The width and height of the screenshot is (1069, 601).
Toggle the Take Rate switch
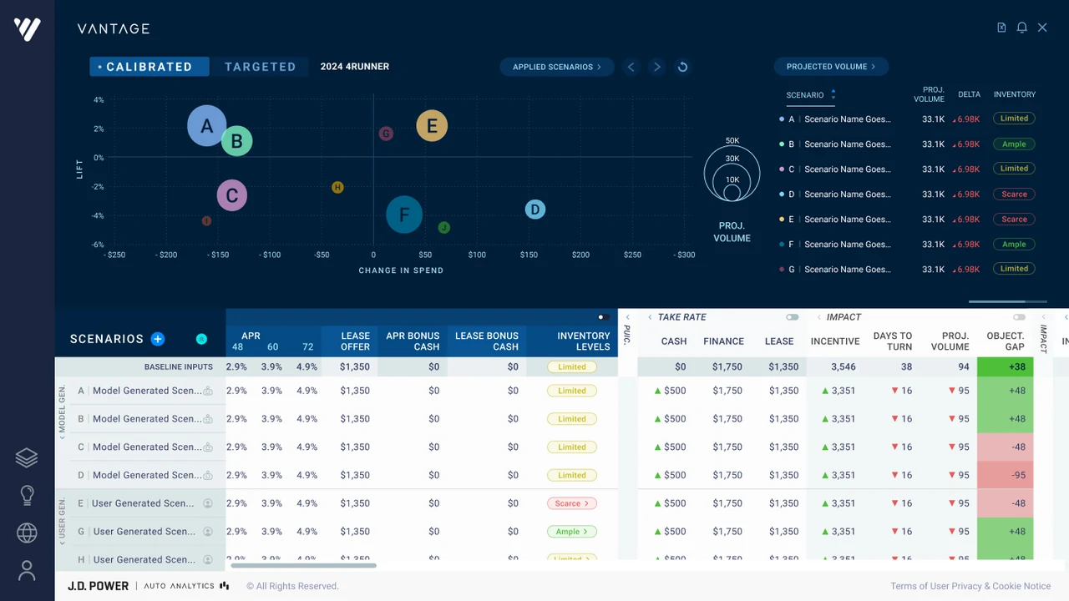pos(793,317)
